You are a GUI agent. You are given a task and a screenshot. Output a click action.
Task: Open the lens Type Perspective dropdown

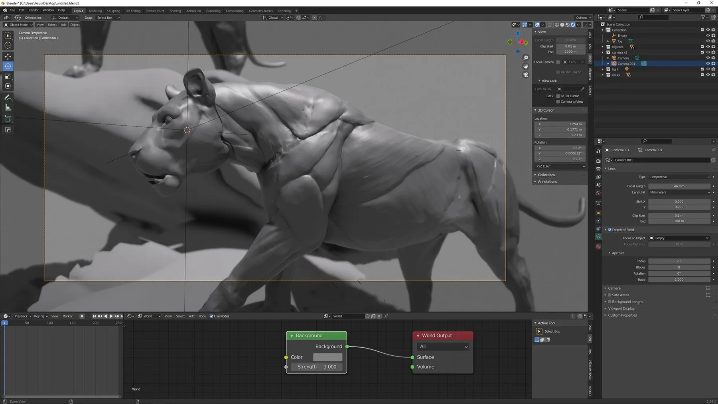[x=679, y=177]
